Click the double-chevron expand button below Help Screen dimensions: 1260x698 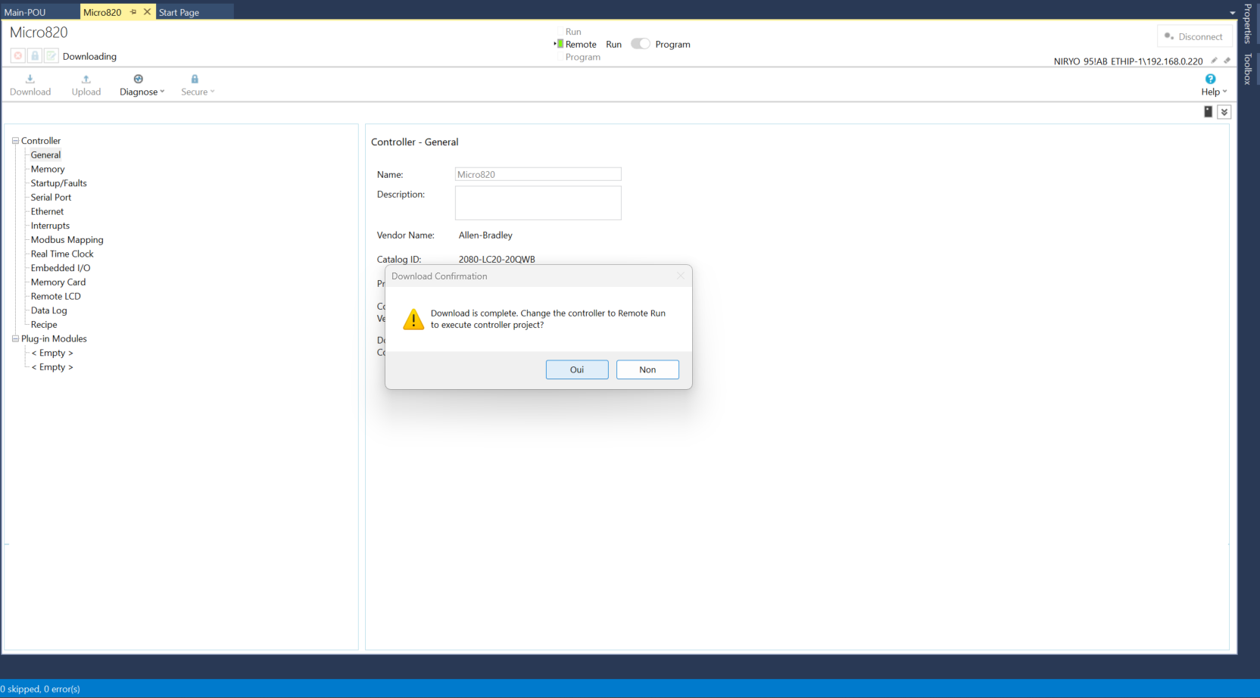[x=1224, y=112]
